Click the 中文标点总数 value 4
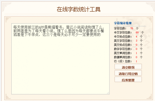 coord(136,37)
